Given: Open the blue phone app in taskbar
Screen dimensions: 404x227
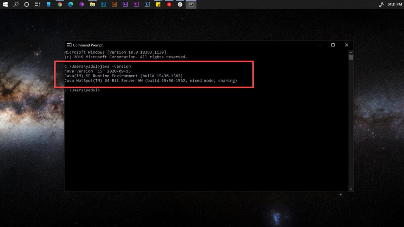Looking at the screenshot, I should point(49,4).
